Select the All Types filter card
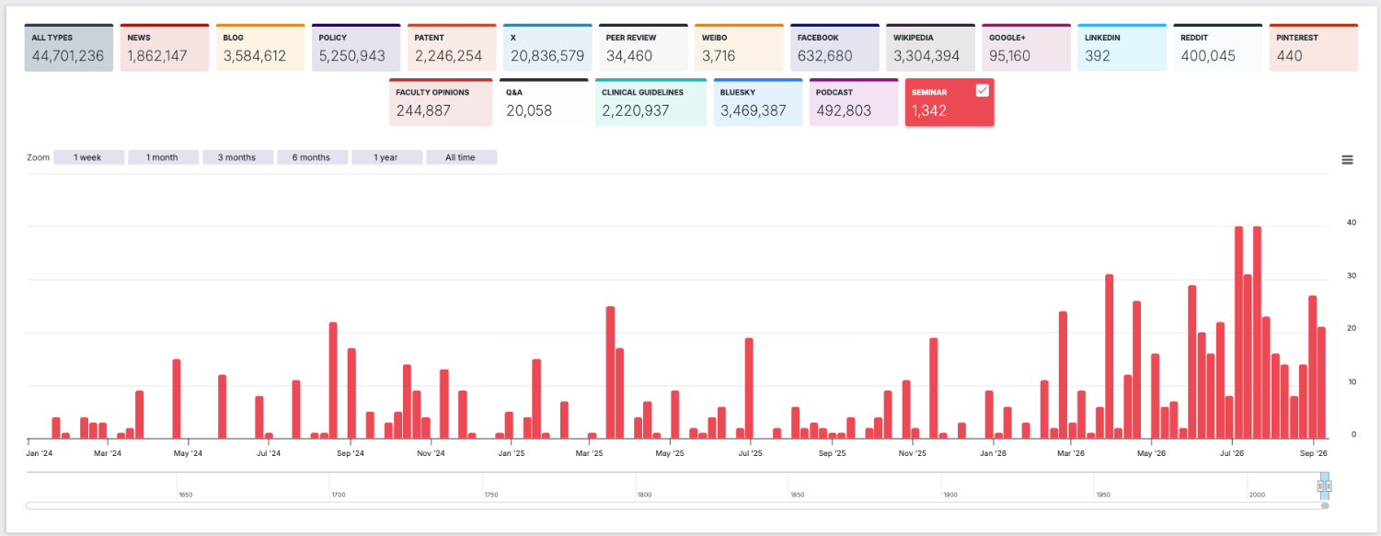 69,48
